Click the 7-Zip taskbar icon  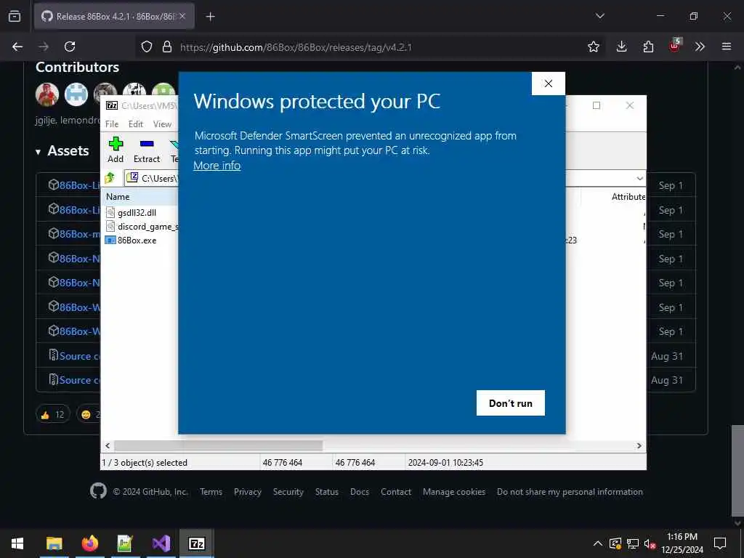click(x=197, y=543)
